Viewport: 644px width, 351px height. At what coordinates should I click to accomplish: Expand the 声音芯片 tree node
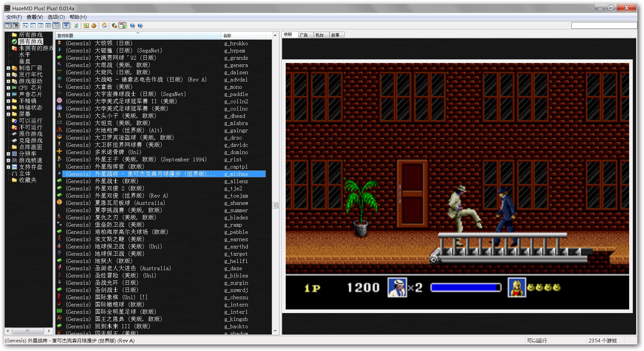pos(8,95)
